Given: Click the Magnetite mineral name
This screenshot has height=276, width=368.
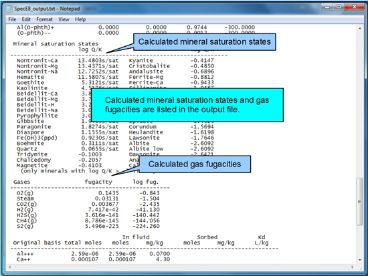Looking at the screenshot, I should (32, 166).
